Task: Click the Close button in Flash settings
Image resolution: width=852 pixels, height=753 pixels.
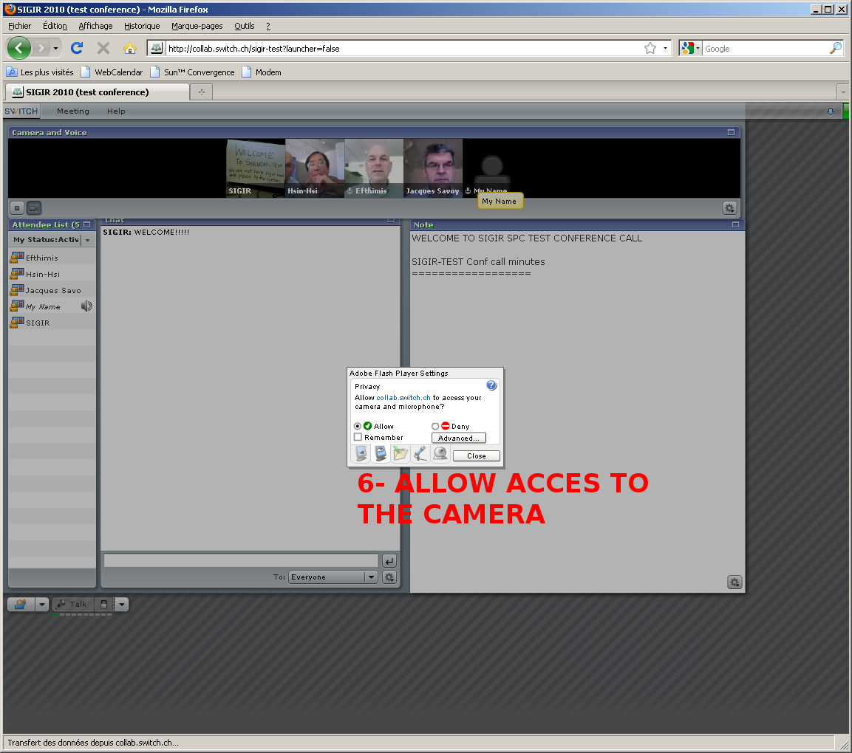Action: click(476, 455)
